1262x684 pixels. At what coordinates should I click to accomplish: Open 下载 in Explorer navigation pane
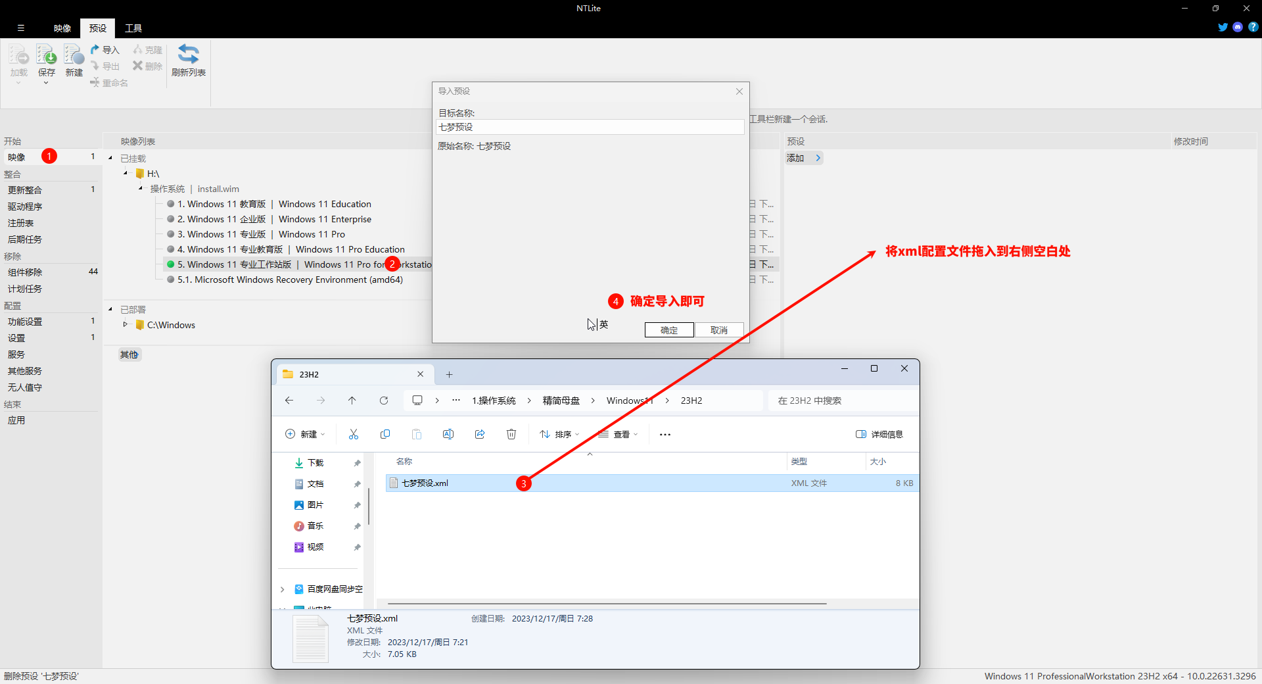point(315,463)
